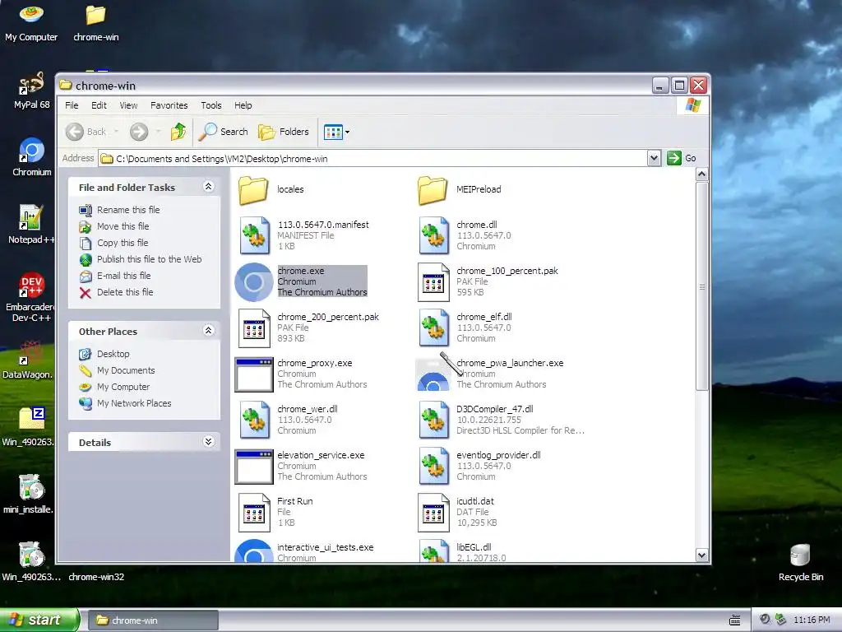
Task: Click the chrome-win taskbar button
Action: pos(153,620)
